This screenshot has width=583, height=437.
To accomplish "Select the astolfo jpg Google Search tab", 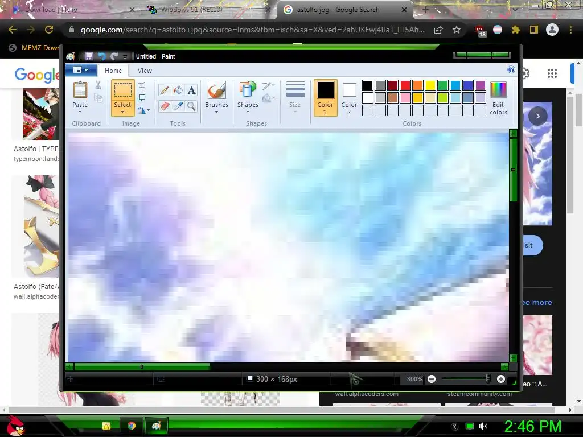I will (344, 10).
